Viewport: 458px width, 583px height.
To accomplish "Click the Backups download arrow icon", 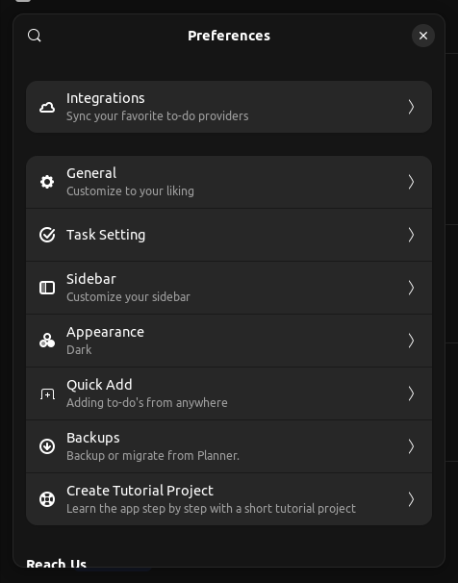I will pos(47,446).
